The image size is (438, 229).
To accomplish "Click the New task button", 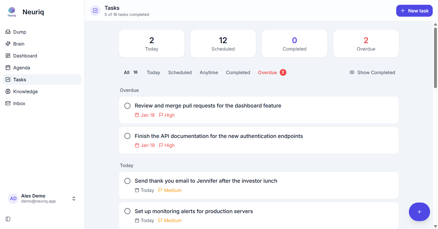I will [414, 11].
